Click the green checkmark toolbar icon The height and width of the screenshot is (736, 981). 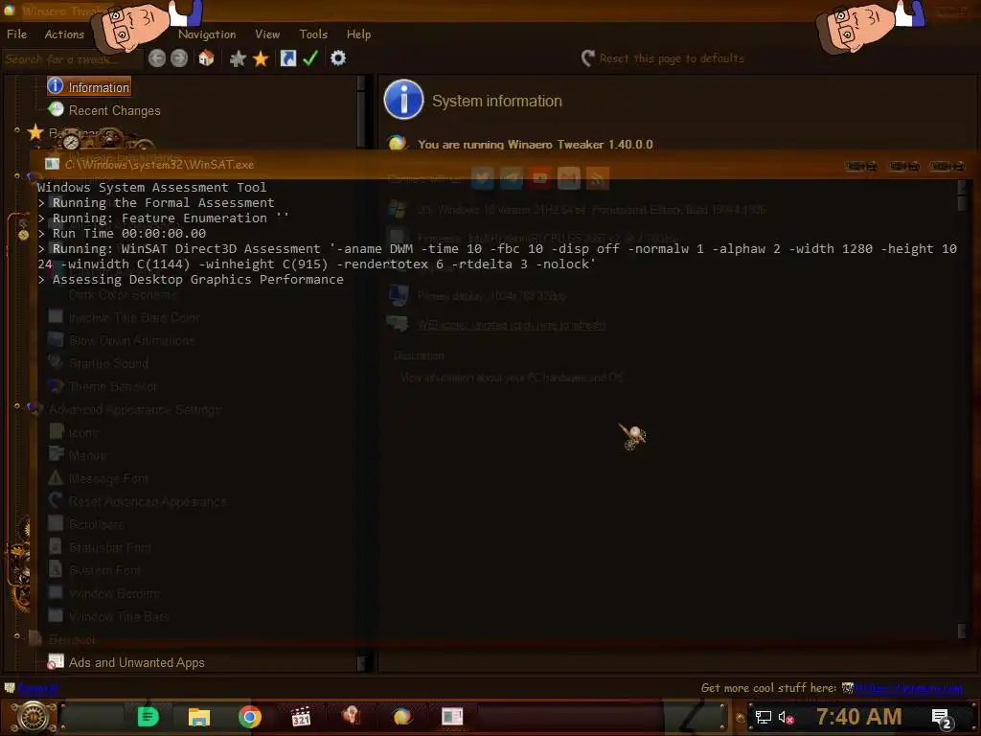coord(310,58)
